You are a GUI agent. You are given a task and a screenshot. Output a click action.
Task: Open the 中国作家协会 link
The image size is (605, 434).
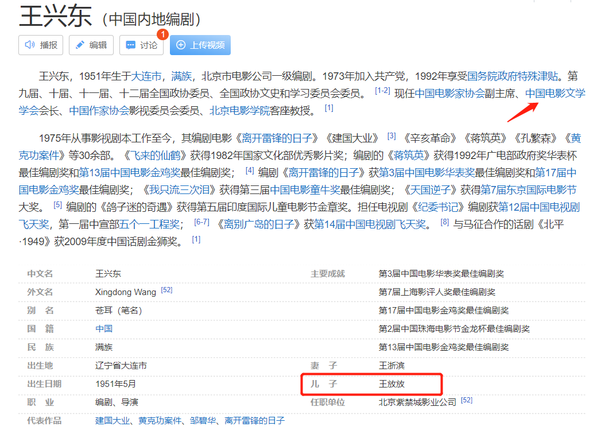point(99,111)
